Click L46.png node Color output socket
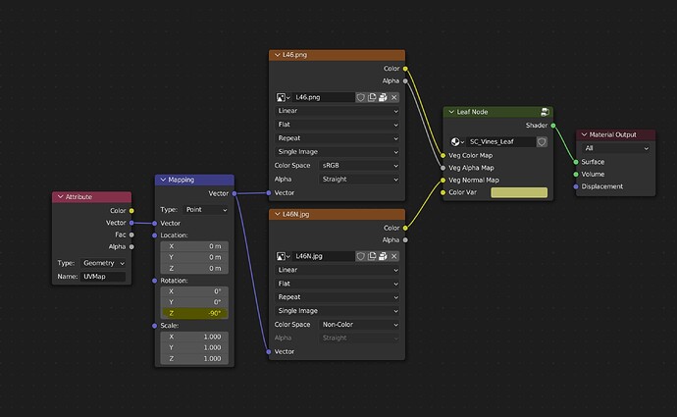The height and width of the screenshot is (417, 677). pyautogui.click(x=405, y=69)
